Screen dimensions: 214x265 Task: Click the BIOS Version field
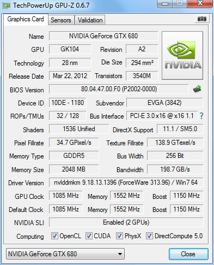[119, 89]
